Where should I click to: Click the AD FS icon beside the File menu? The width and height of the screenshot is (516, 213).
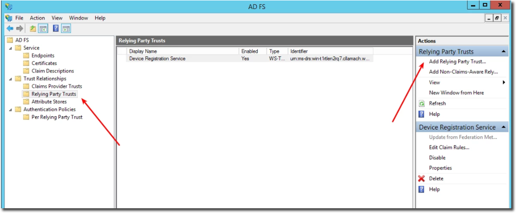[x=9, y=18]
